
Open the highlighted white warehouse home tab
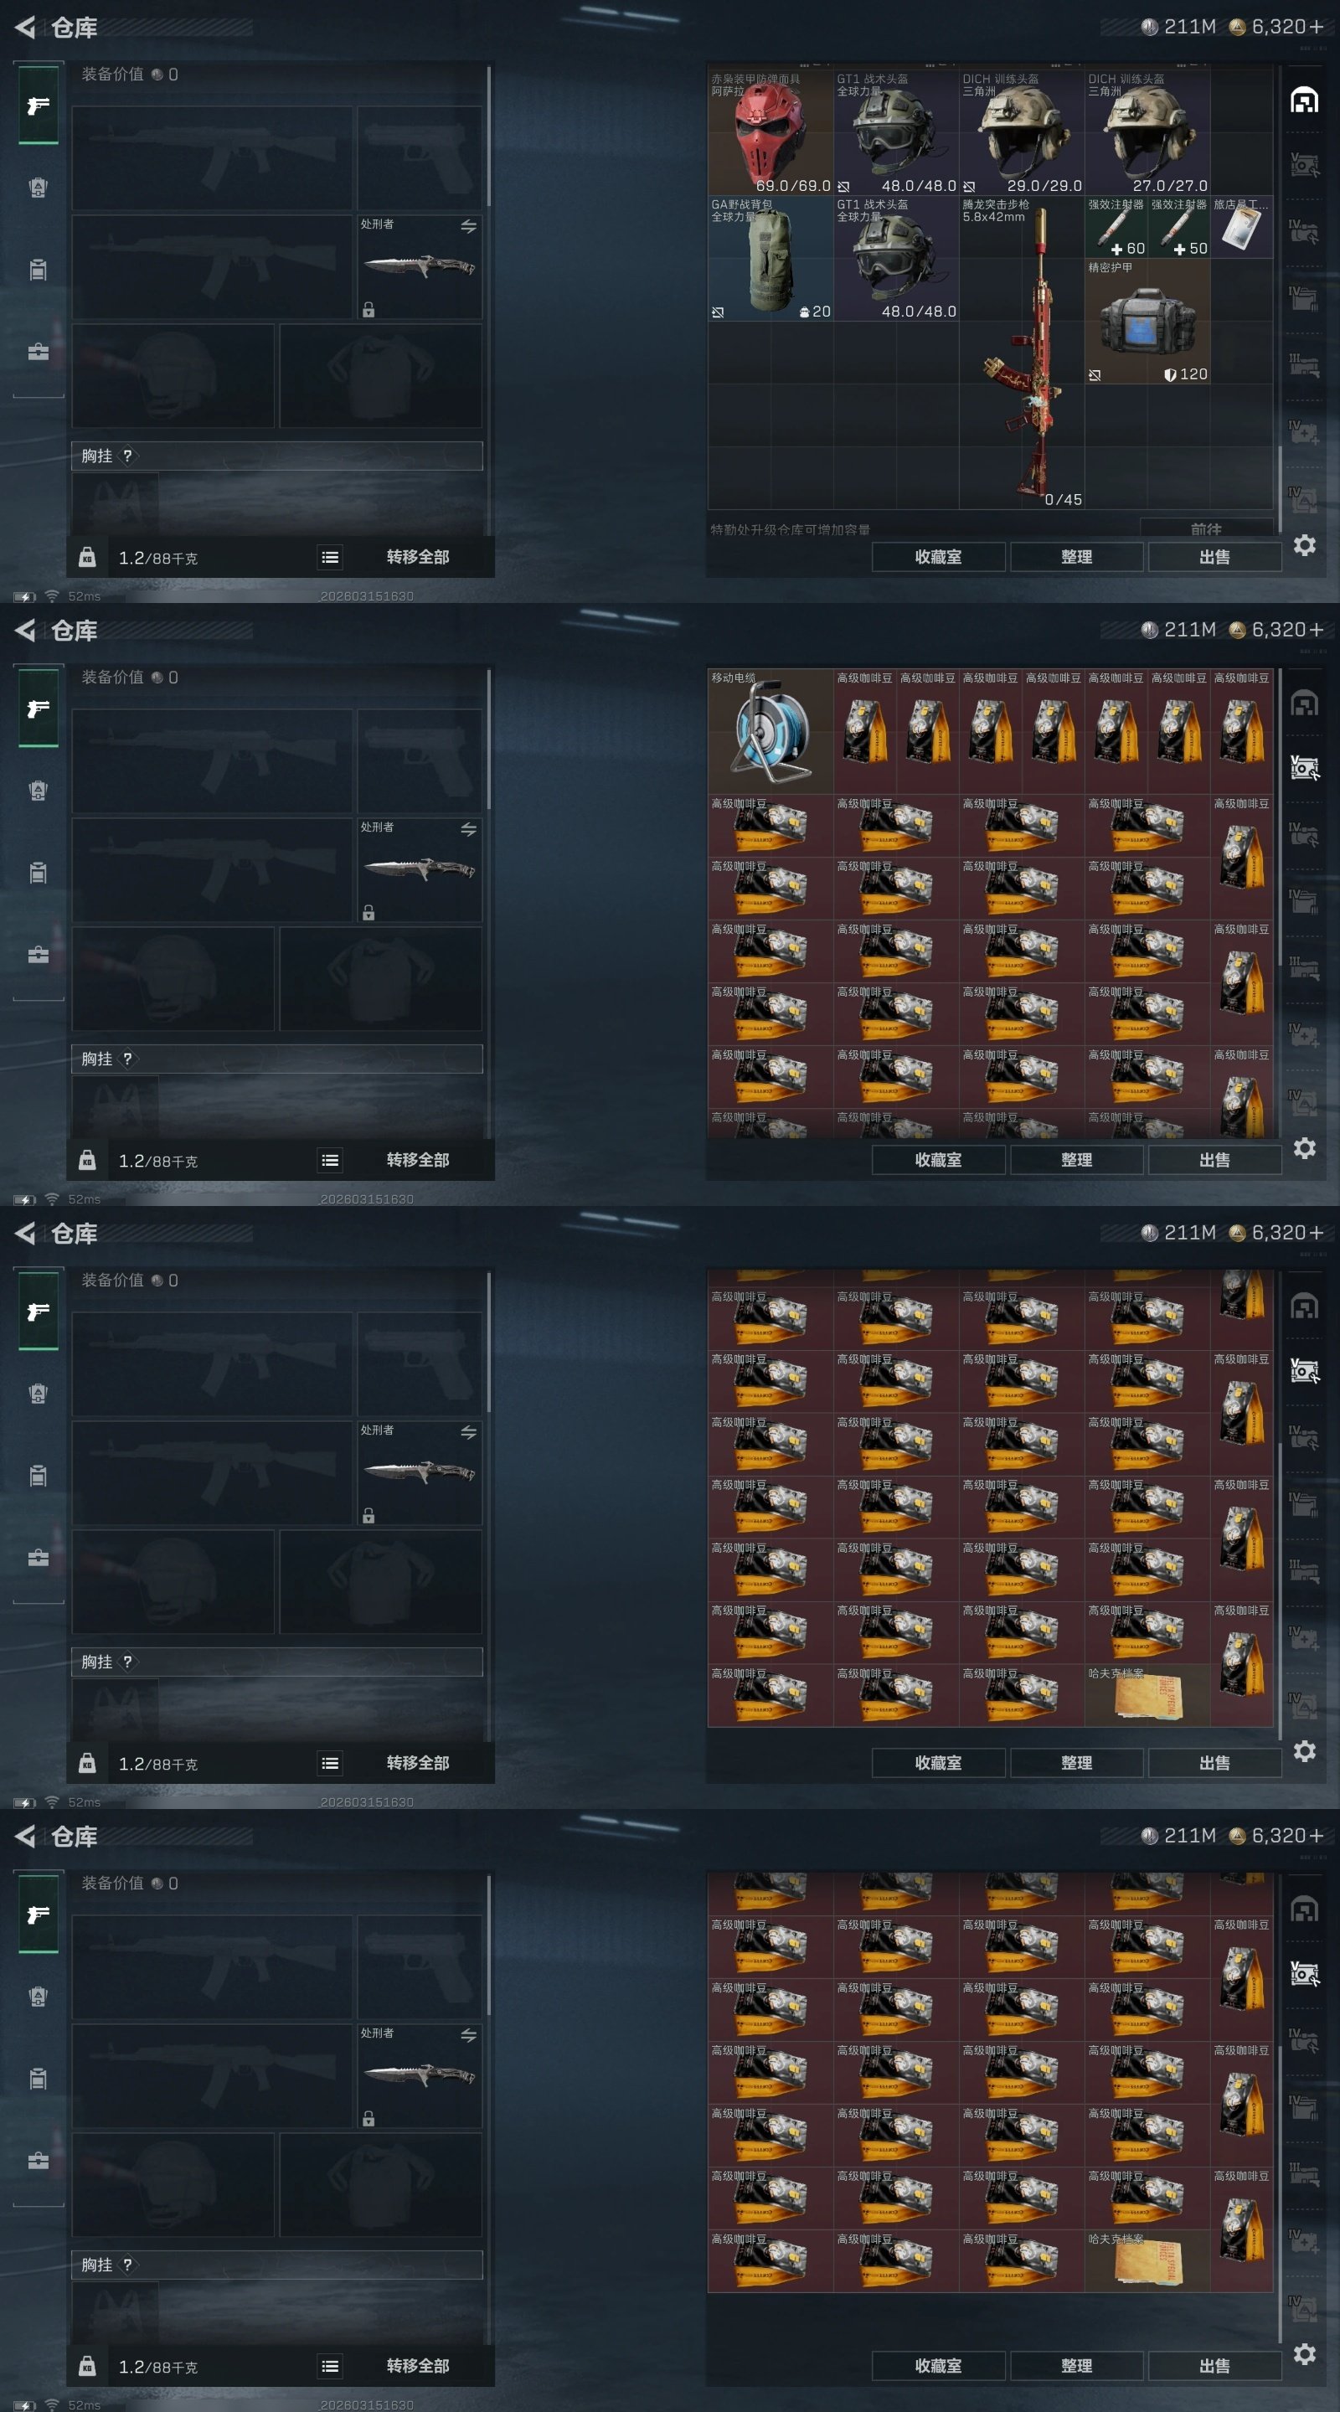(1305, 100)
